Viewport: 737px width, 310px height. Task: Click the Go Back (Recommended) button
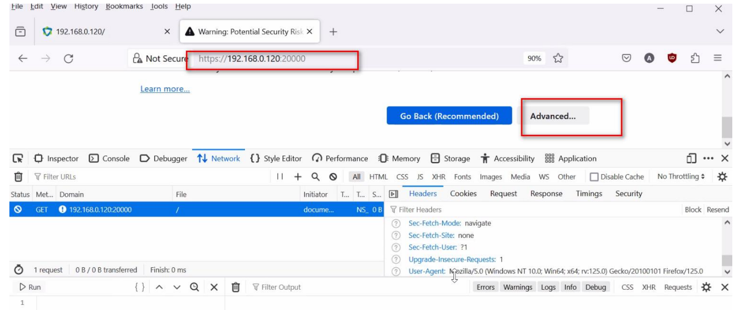449,116
